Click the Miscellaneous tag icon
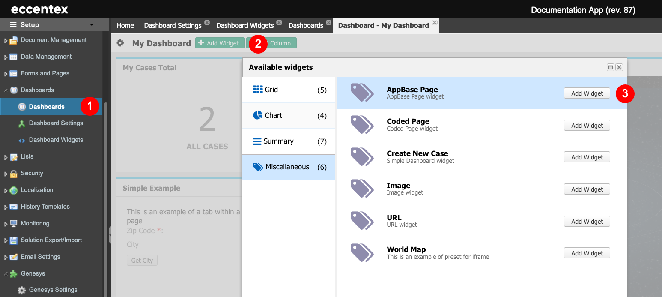The height and width of the screenshot is (297, 662). click(x=258, y=167)
